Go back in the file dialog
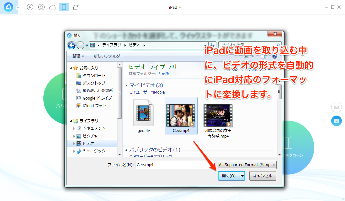This screenshot has width=345, height=201. pos(72,45)
